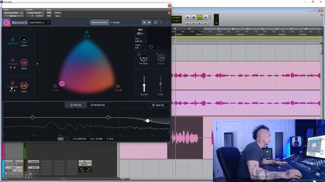This screenshot has height=182, width=325.
Task: Click the red target icon in plugin header
Action: point(169,13)
